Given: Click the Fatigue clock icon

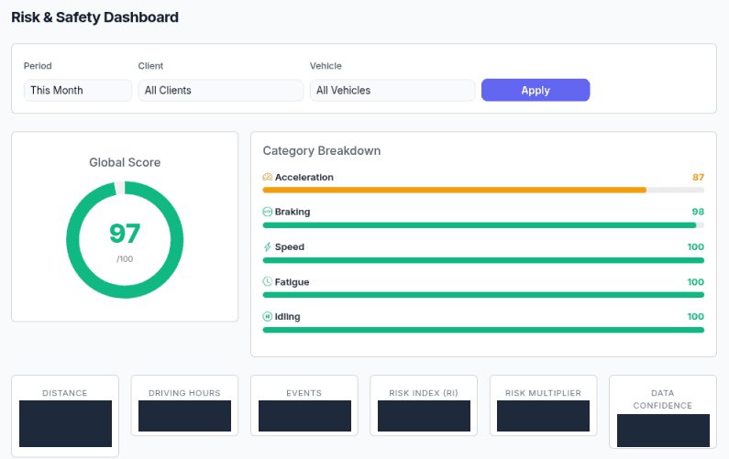Looking at the screenshot, I should 268,281.
